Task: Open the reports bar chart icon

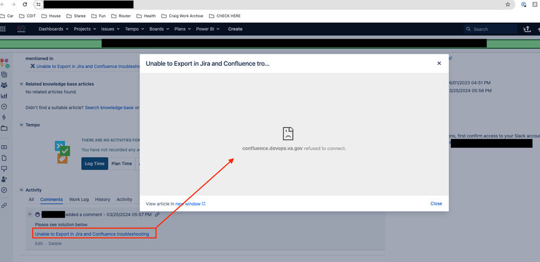Action: (x=4, y=96)
